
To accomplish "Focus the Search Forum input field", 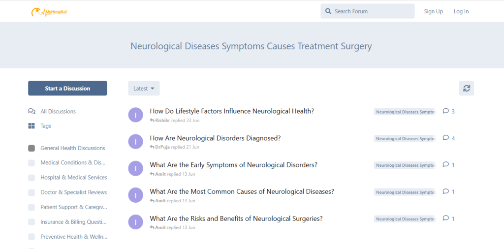I will click(372, 11).
